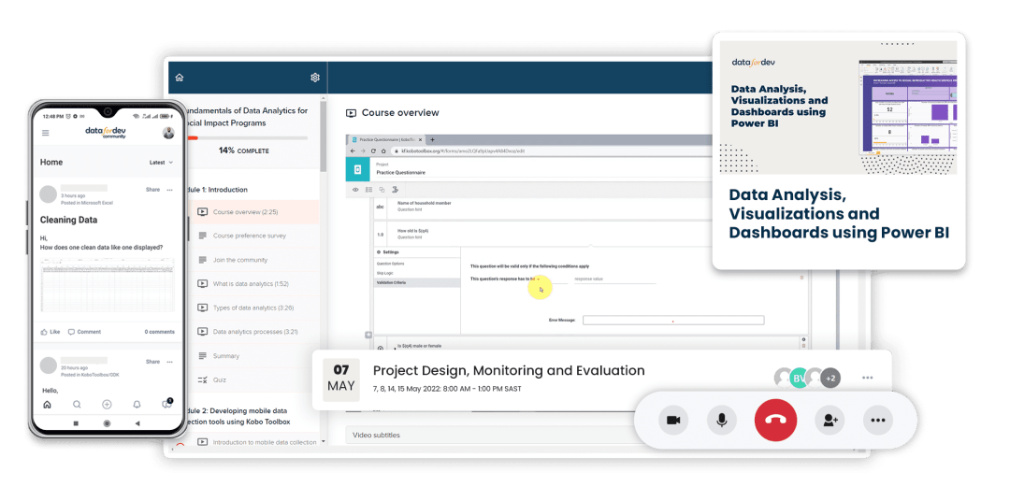The height and width of the screenshot is (501, 1010).
Task: Open the 0 comments link
Action: 159,332
